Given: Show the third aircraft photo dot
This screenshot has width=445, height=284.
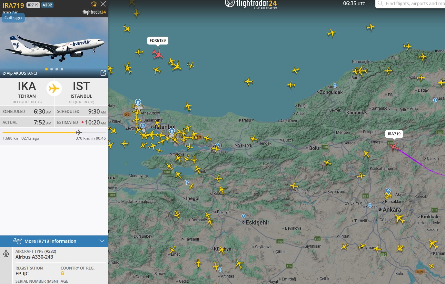Looking at the screenshot, I should (57, 69).
